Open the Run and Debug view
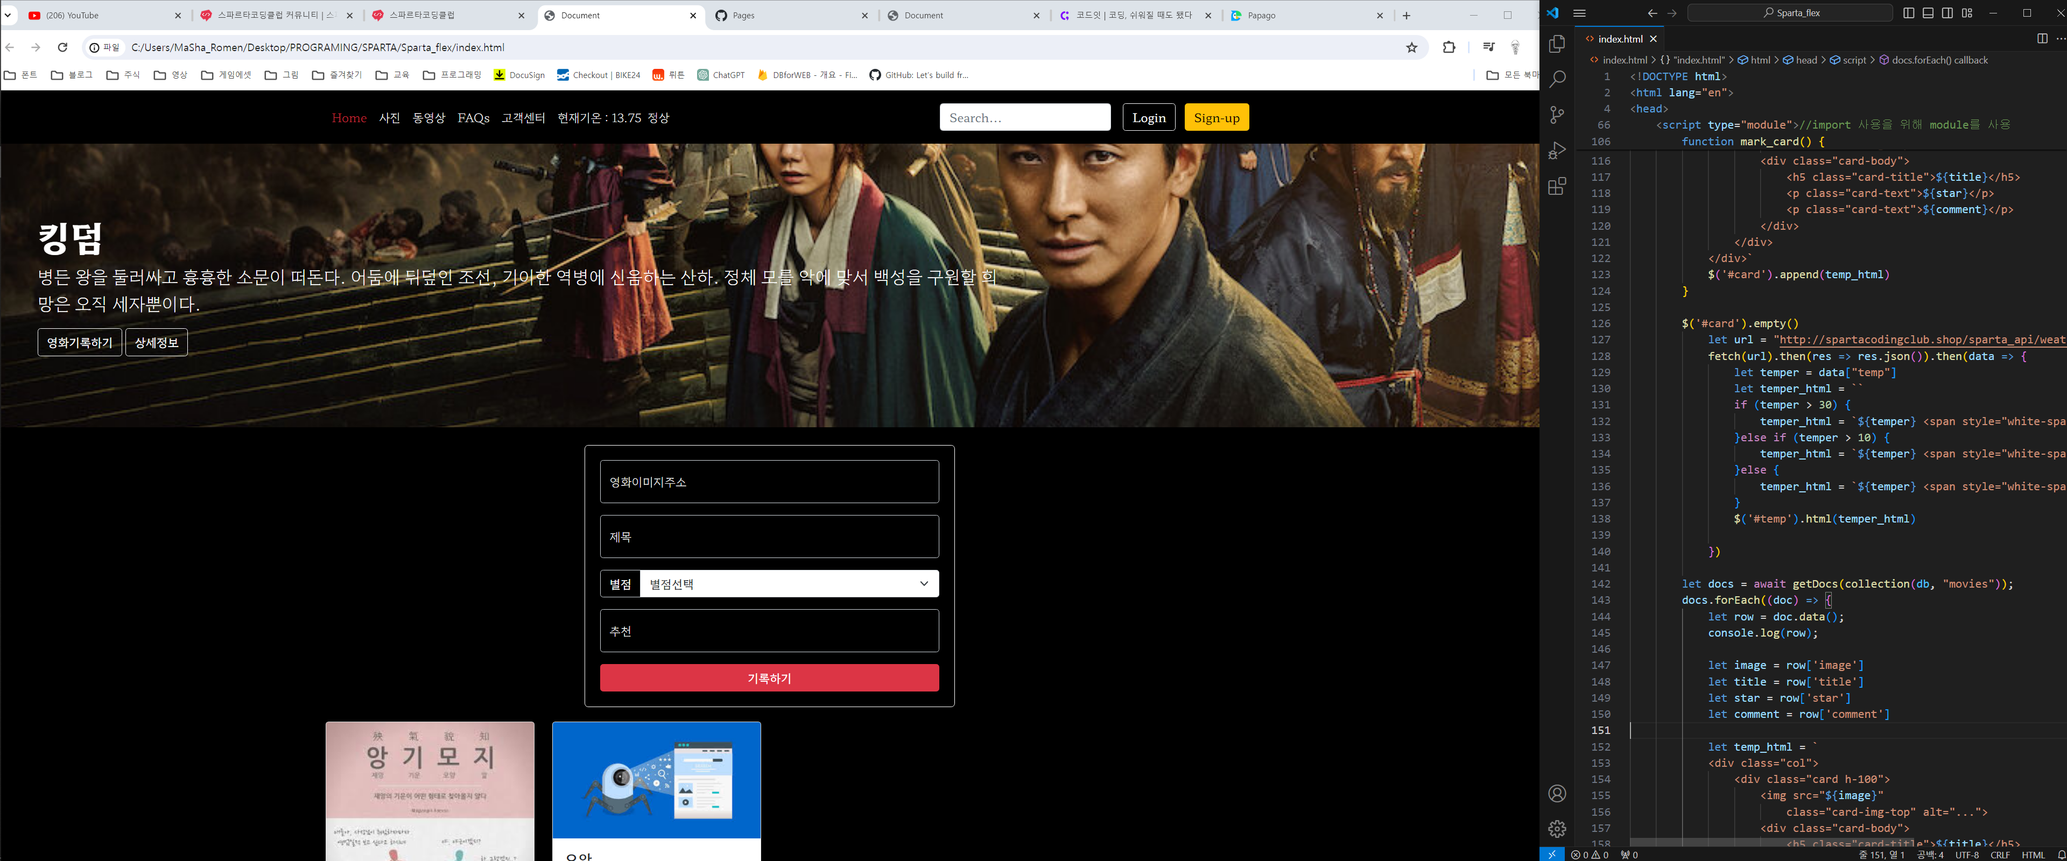 pyautogui.click(x=1557, y=151)
